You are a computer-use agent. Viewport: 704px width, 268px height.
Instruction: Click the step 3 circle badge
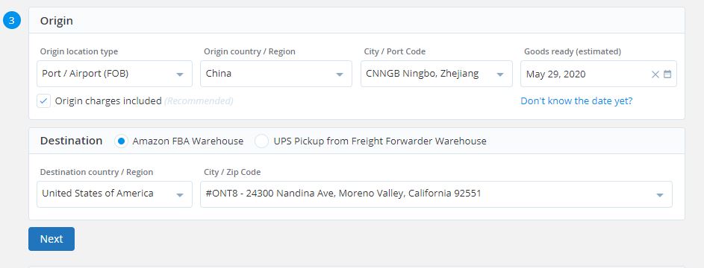[12, 21]
